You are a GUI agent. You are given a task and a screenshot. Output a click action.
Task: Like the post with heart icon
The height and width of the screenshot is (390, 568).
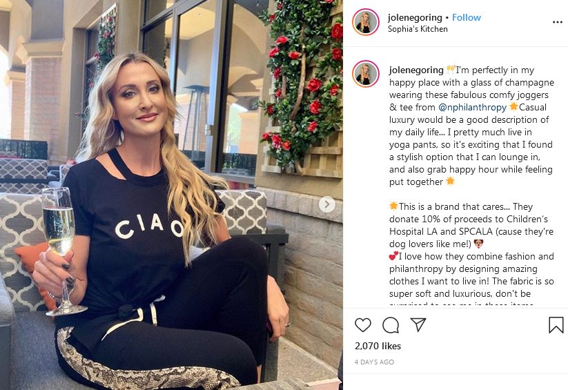pos(362,324)
